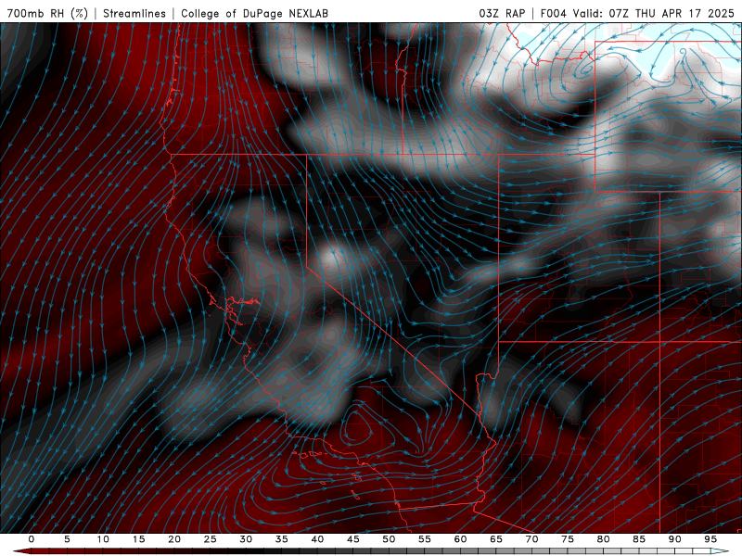Viewport: 742px width, 556px height.
Task: Click 'College of DuPage NEXLAB' text
Action: tap(254, 13)
